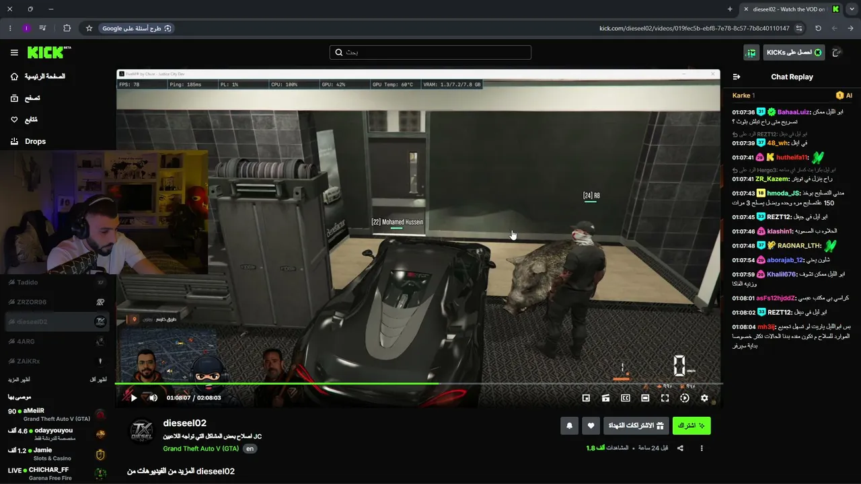Expand the list with Show more (أظهر المزيد)

click(20, 380)
